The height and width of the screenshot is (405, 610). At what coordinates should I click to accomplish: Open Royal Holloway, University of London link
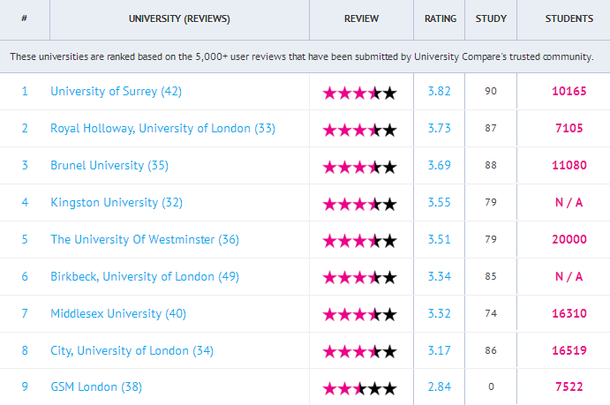[162, 129]
